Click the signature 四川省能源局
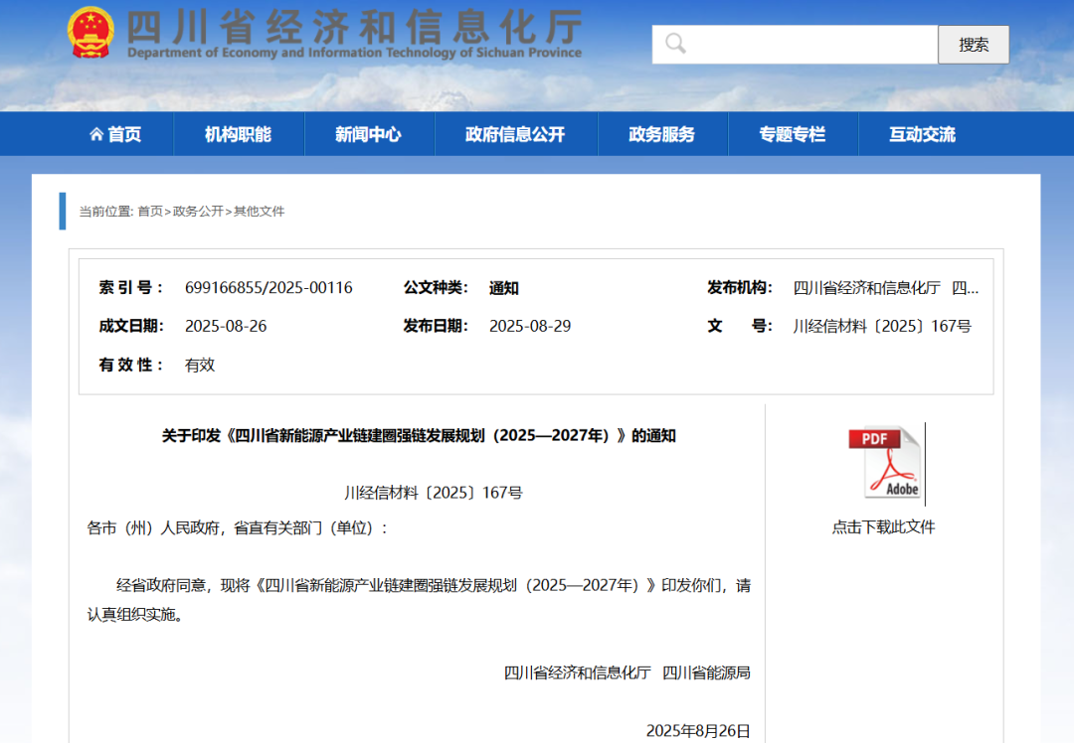The height and width of the screenshot is (743, 1074). point(706,673)
